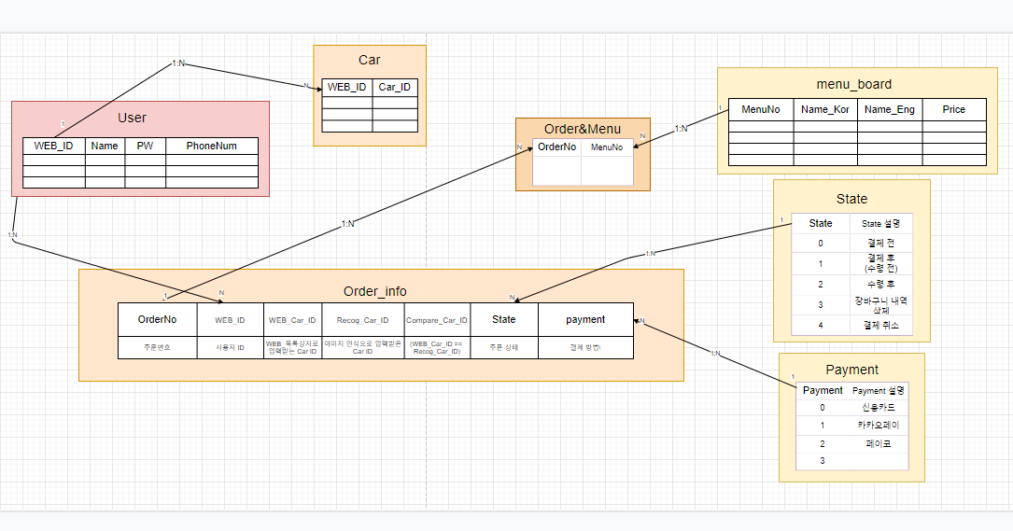Select the Car table title

pos(370,60)
